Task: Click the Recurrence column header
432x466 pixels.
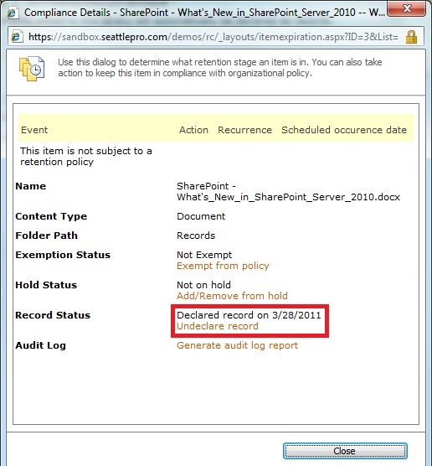Action: point(245,130)
